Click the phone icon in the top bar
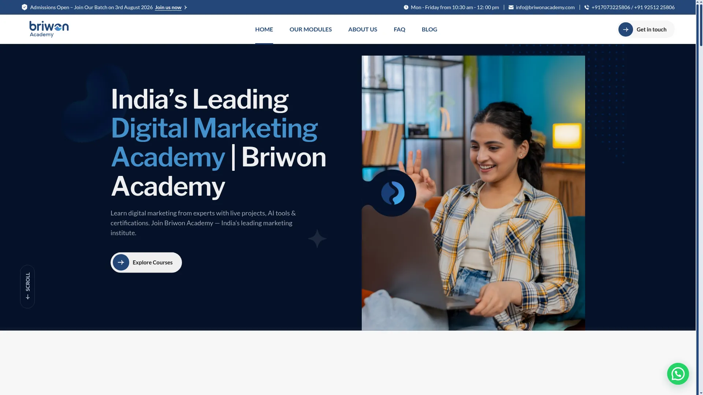This screenshot has height=395, width=703. click(587, 7)
